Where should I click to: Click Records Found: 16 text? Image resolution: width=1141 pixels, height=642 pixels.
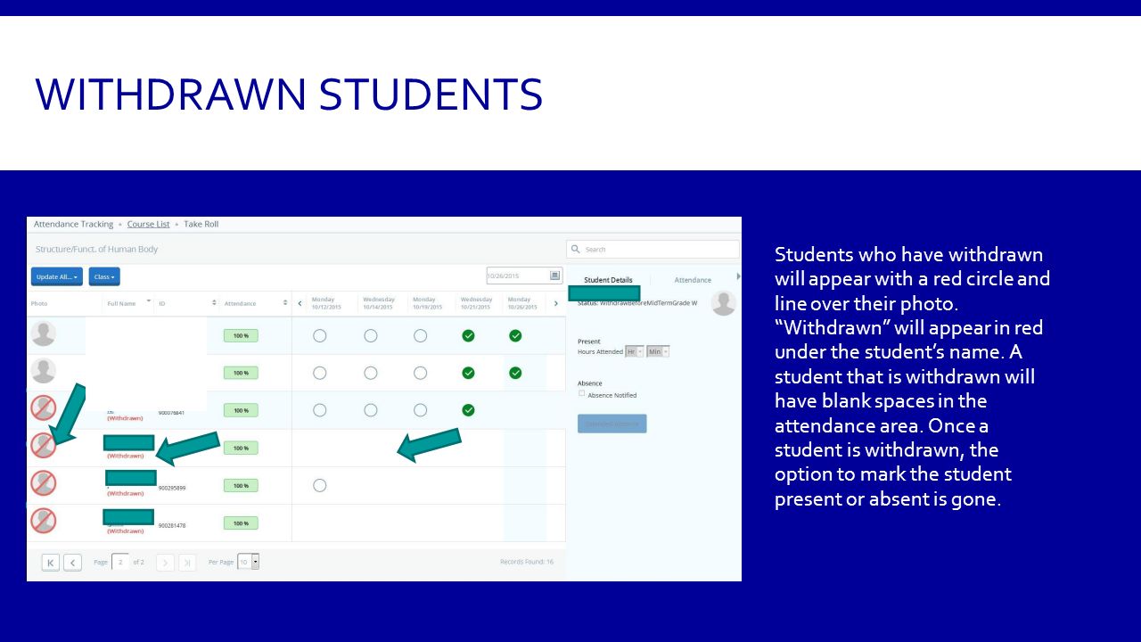click(x=527, y=562)
